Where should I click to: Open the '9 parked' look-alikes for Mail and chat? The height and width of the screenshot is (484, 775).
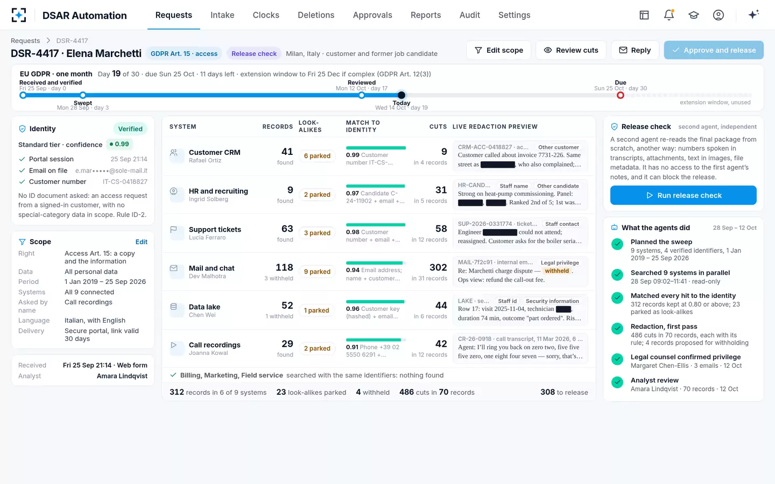(x=317, y=272)
